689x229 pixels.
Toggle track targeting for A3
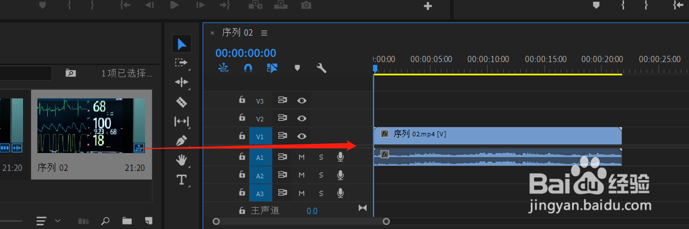[261, 193]
